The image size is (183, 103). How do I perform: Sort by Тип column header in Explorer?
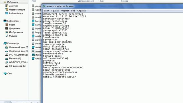(x=102, y=1)
